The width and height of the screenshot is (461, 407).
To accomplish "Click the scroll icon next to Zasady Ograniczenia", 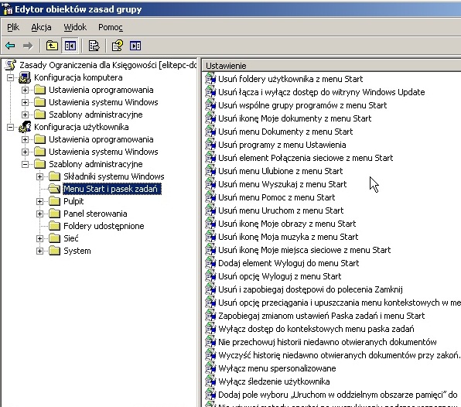I will tap(11, 65).
